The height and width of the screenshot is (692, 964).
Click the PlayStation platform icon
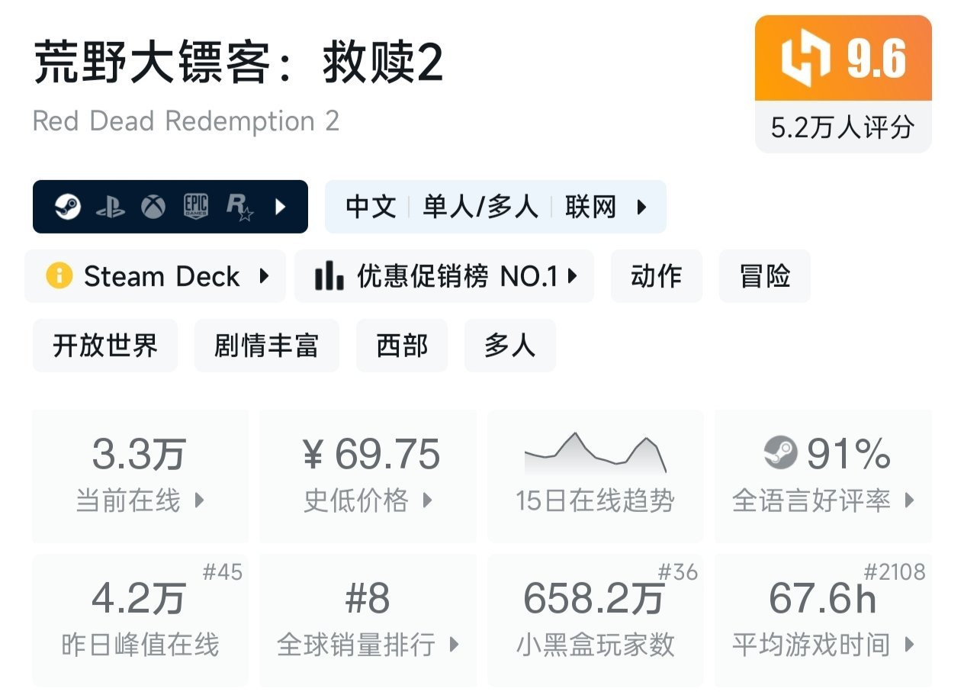(x=111, y=207)
